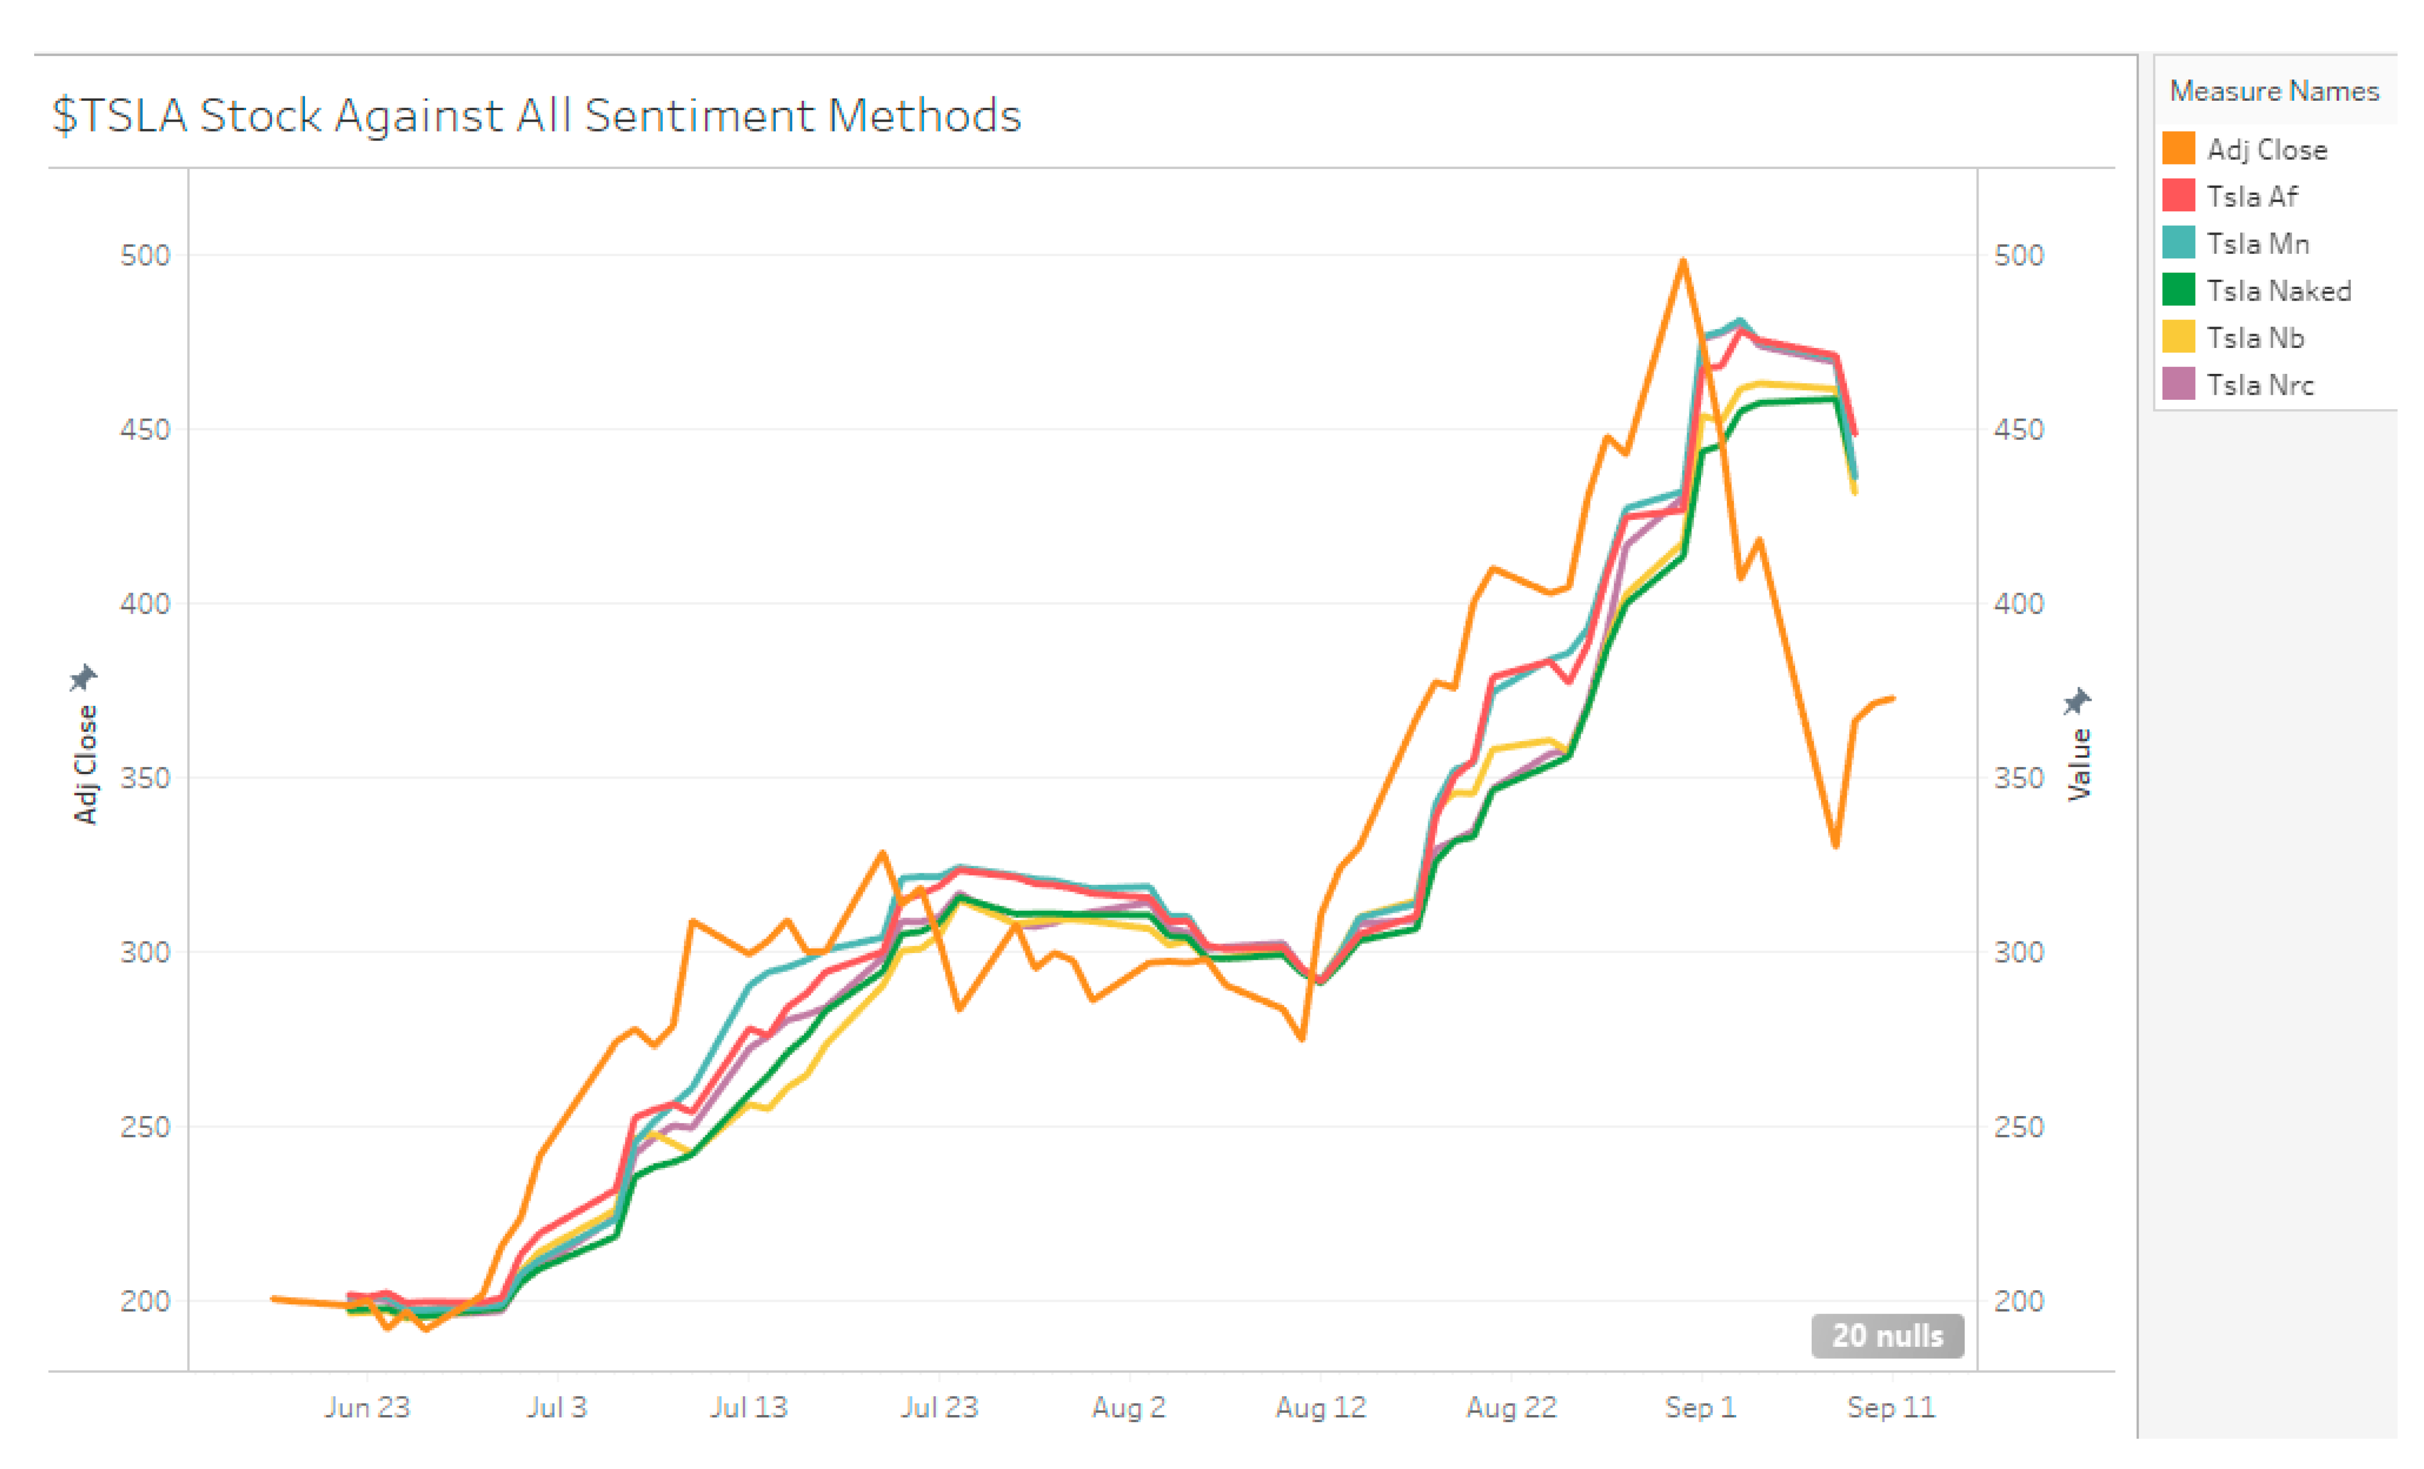Click the 500 tick on left axis

click(x=145, y=256)
